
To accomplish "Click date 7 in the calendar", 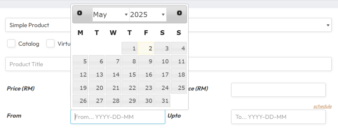I will (113, 62).
